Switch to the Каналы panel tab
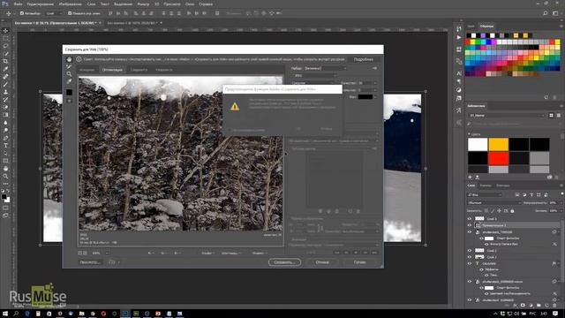Image resolution: width=565 pixels, height=318 pixels. (486, 185)
